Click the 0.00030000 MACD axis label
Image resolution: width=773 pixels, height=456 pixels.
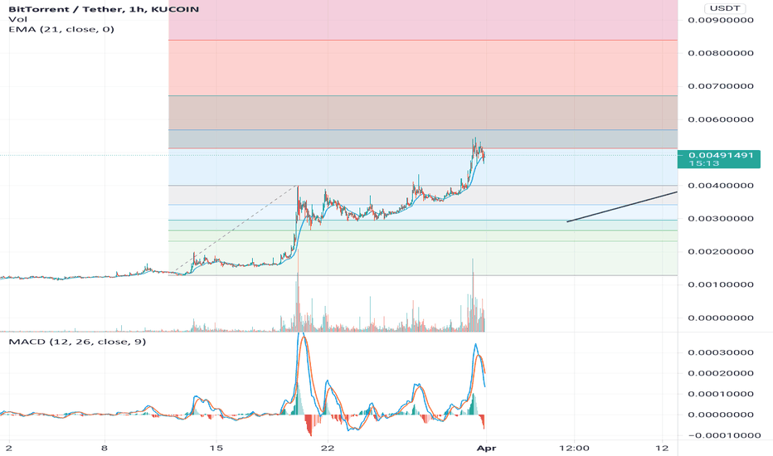721,352
